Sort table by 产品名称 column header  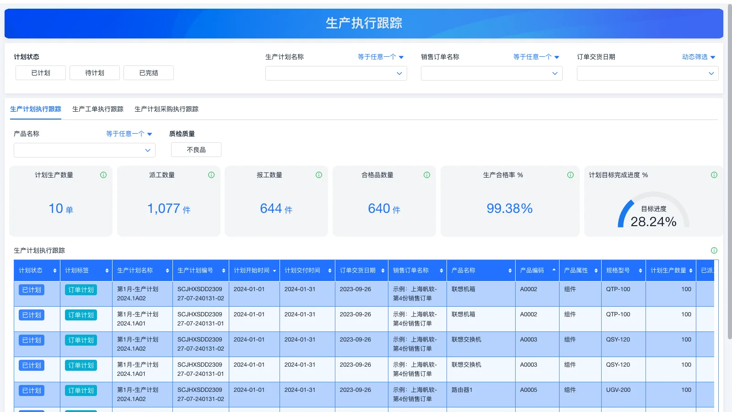click(x=510, y=271)
